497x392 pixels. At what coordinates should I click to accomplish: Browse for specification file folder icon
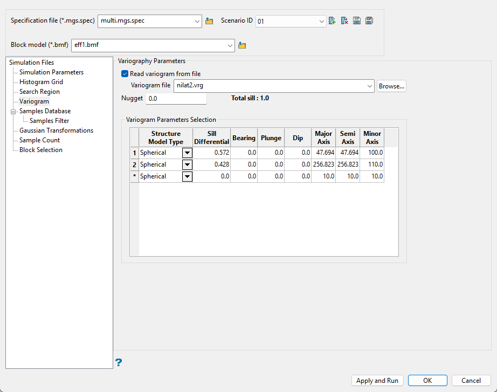210,21
